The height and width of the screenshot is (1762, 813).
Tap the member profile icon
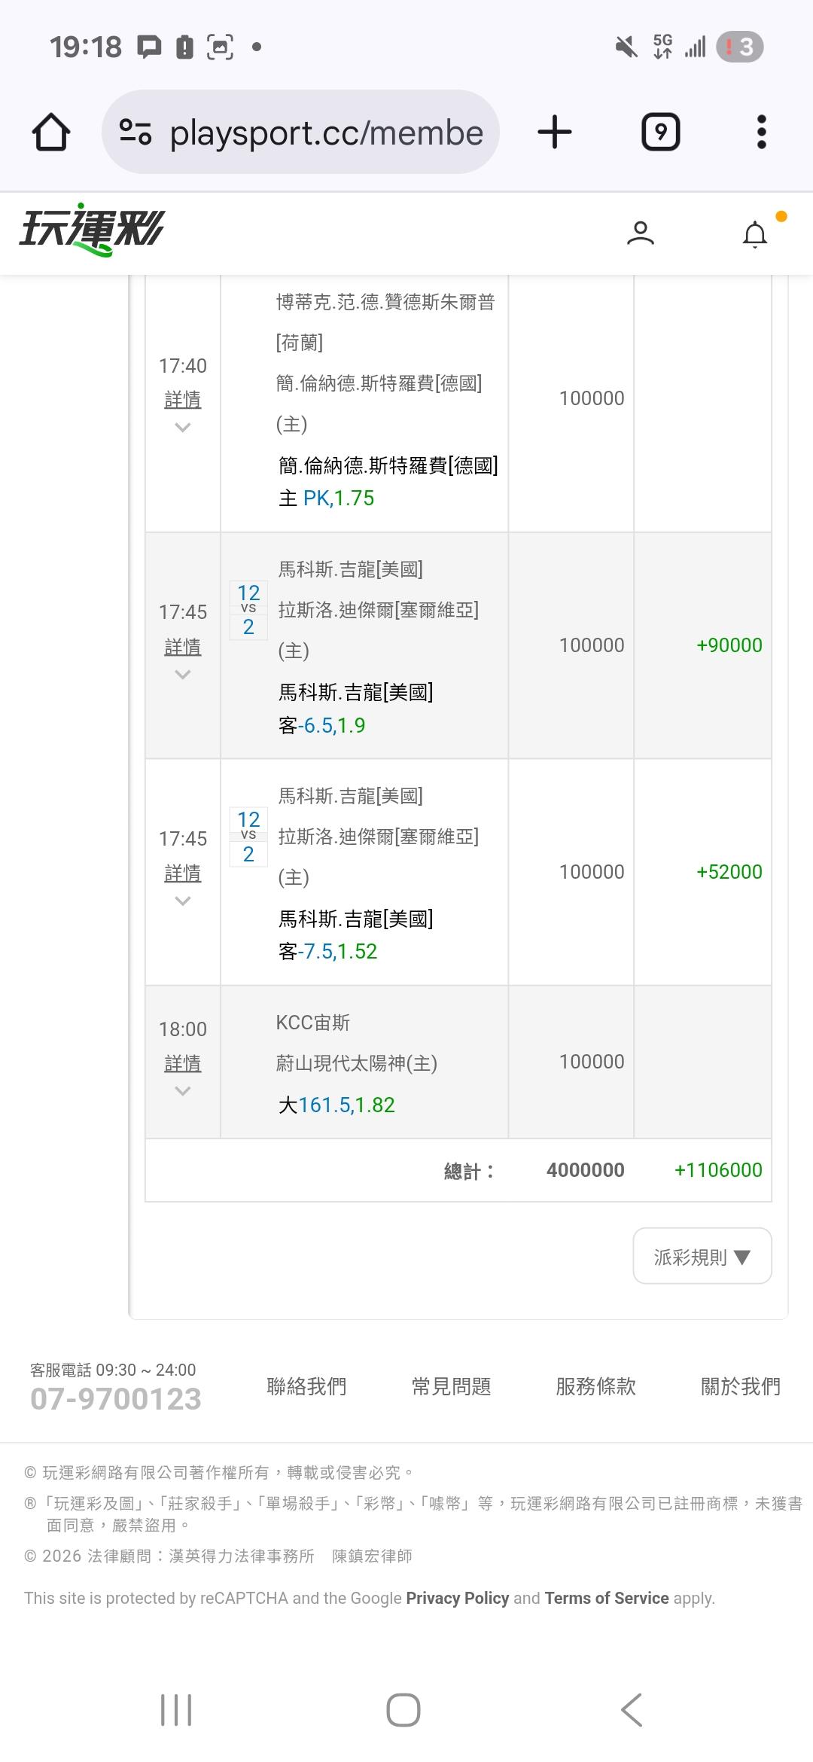pyautogui.click(x=641, y=233)
